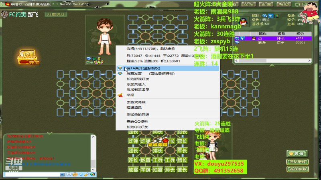Open the 表情 emoticon button
Viewport: 321px width, 180px height.
pyautogui.click(x=297, y=154)
